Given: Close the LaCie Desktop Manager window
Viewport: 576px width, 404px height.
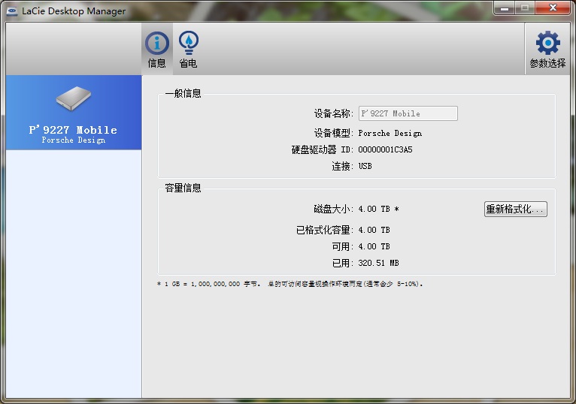Looking at the screenshot, I should (553, 8).
